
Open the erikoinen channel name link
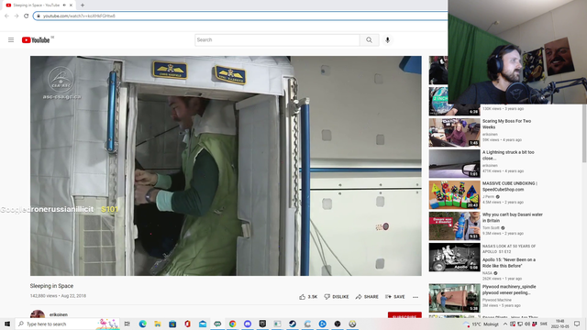click(x=59, y=314)
